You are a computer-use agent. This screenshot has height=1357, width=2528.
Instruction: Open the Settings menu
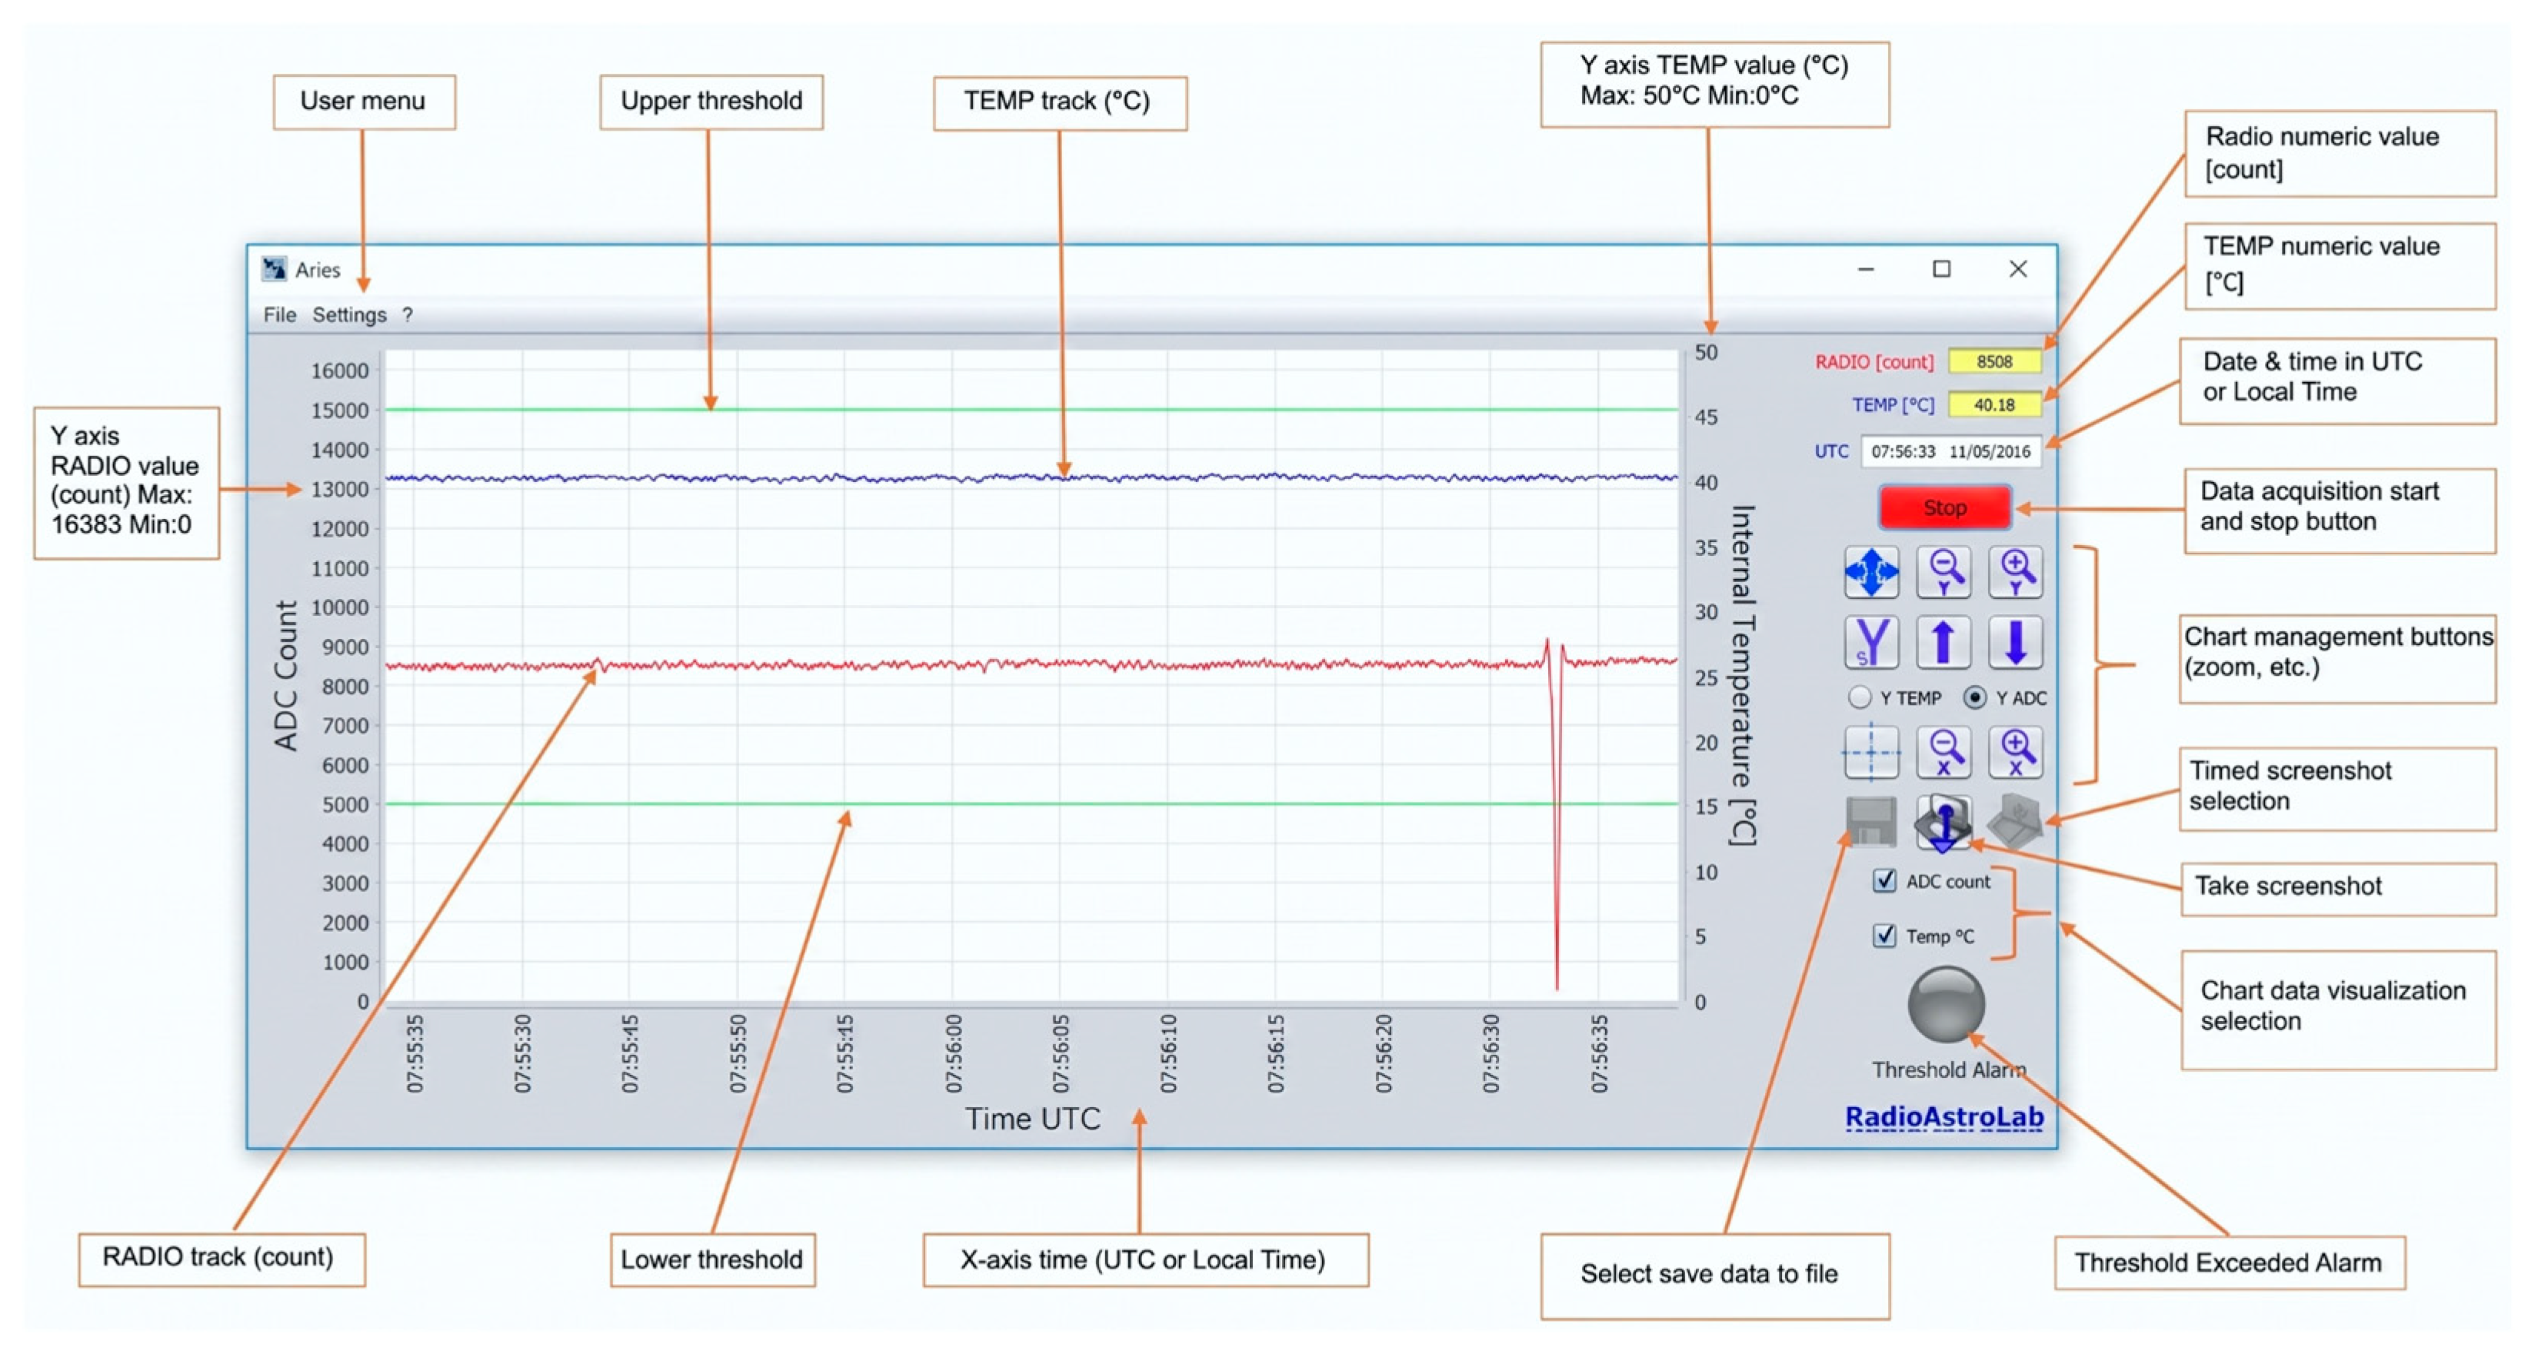[x=349, y=315]
